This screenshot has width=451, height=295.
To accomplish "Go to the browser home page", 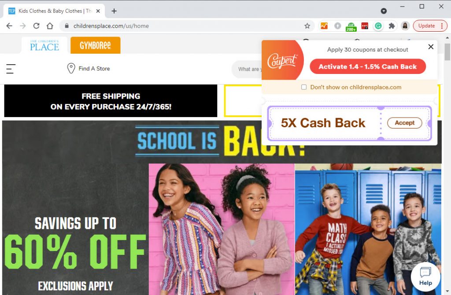I will coord(50,26).
